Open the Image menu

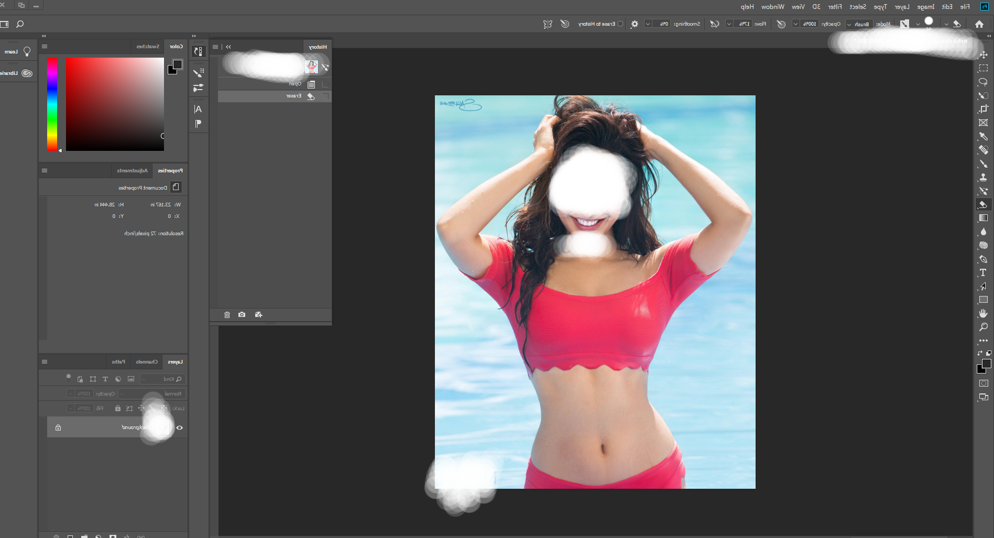926,7
